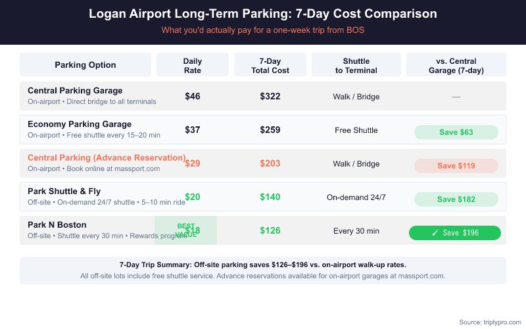Screen dimensions: 526x329
Task: Select the Parking Option column header
Action: pos(85,65)
